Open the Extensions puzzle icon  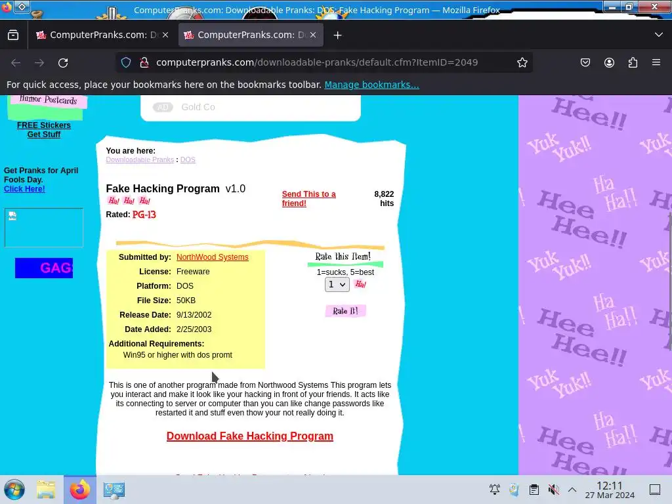633,62
